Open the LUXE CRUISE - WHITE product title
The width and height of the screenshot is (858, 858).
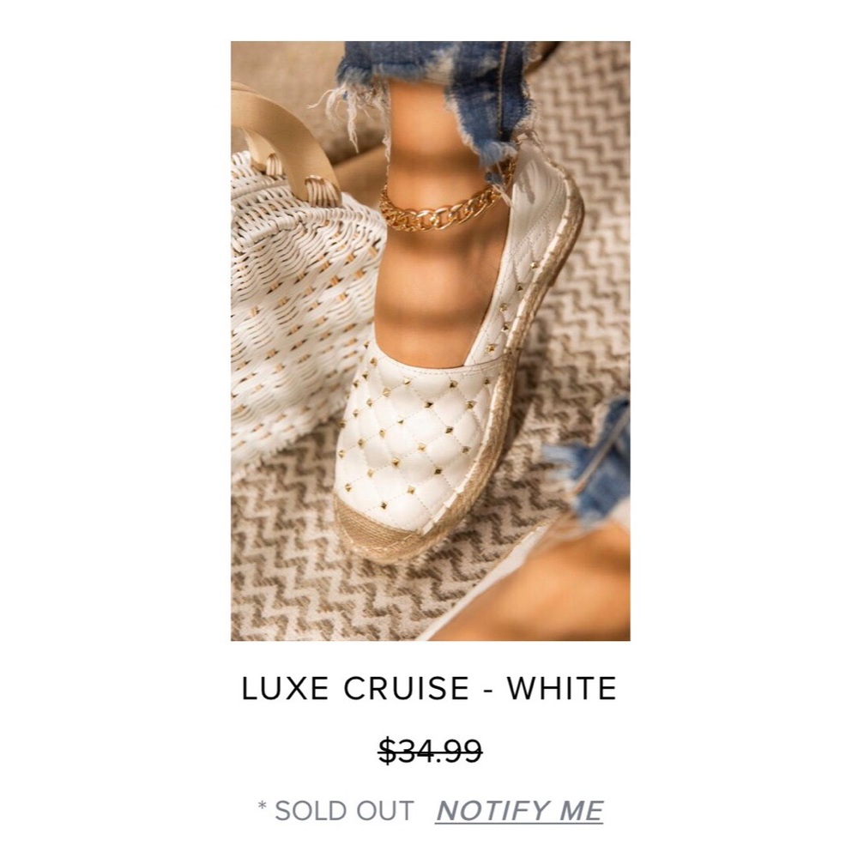coord(429,685)
